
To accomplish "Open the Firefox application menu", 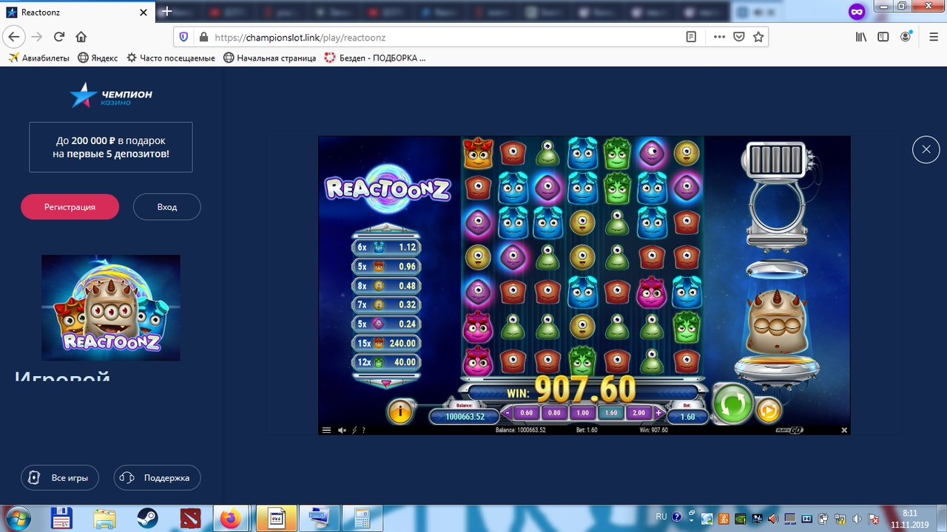I will tap(931, 37).
